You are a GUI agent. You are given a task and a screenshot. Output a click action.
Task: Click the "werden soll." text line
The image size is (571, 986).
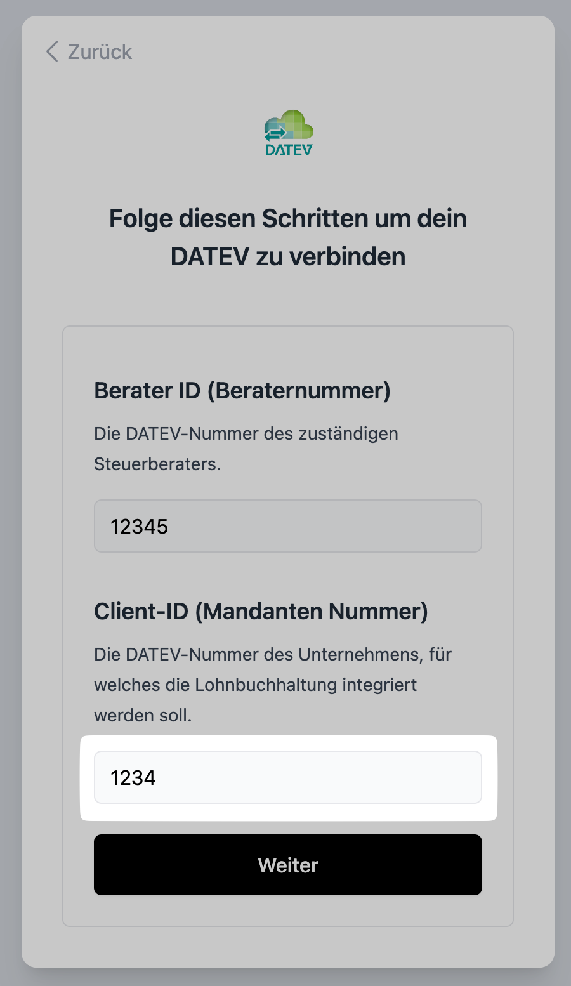pos(143,716)
